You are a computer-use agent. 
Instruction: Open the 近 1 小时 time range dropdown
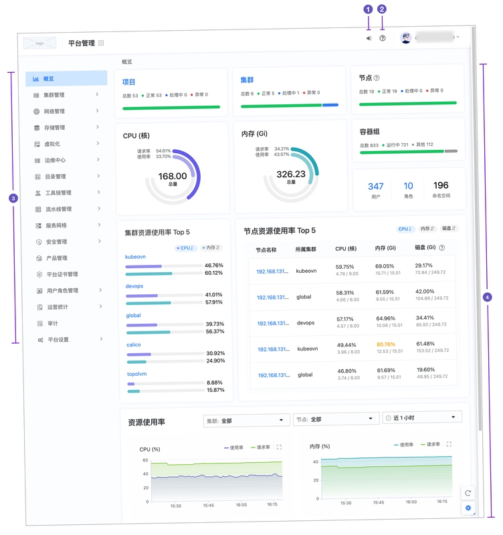(422, 417)
